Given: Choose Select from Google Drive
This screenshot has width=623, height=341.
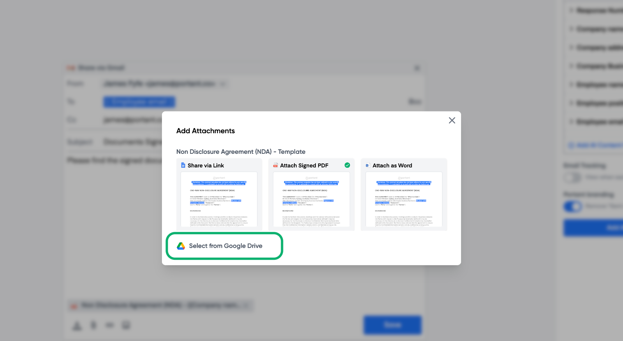Looking at the screenshot, I should (x=225, y=246).
